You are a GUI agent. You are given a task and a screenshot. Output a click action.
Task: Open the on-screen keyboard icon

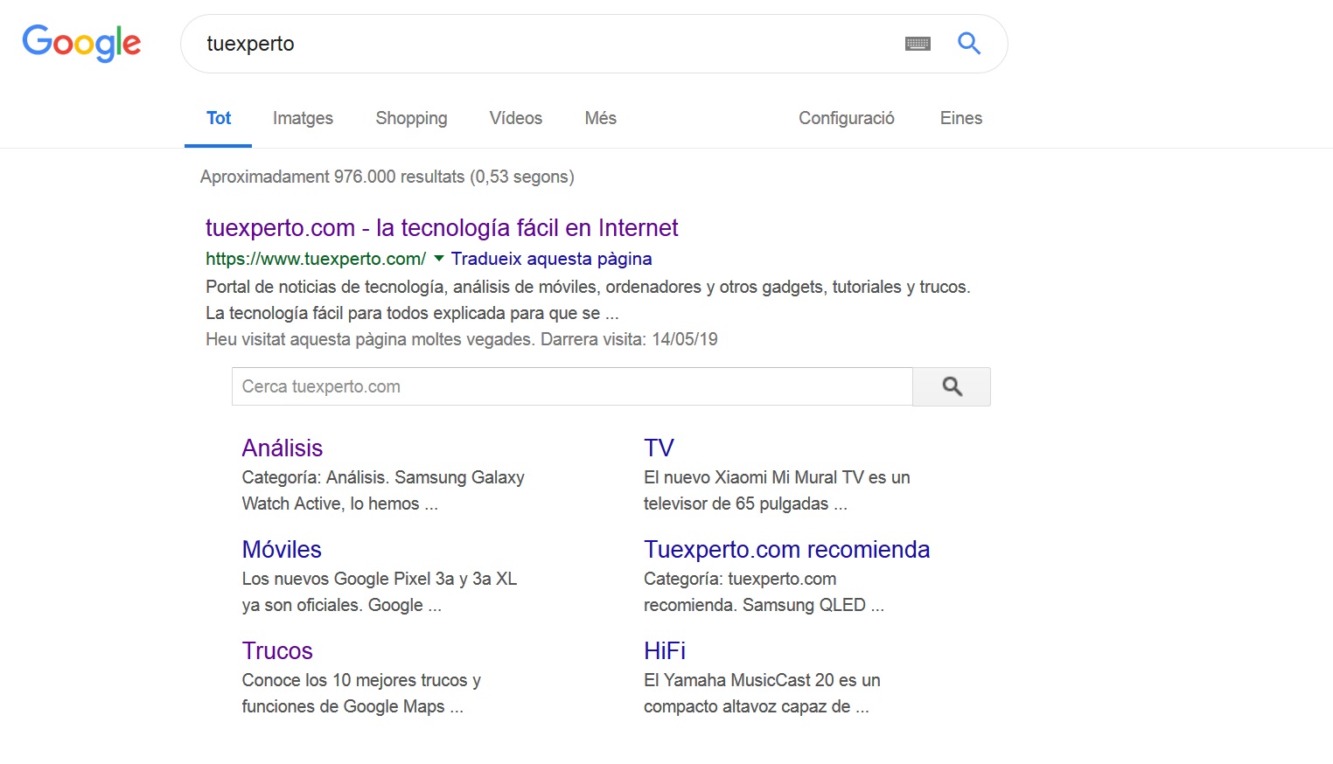pos(918,44)
